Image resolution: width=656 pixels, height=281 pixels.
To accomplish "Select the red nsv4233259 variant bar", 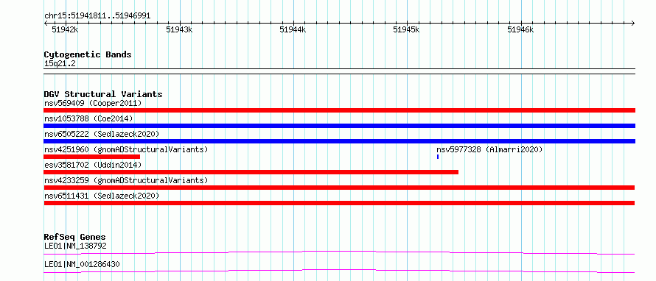I will (339, 188).
